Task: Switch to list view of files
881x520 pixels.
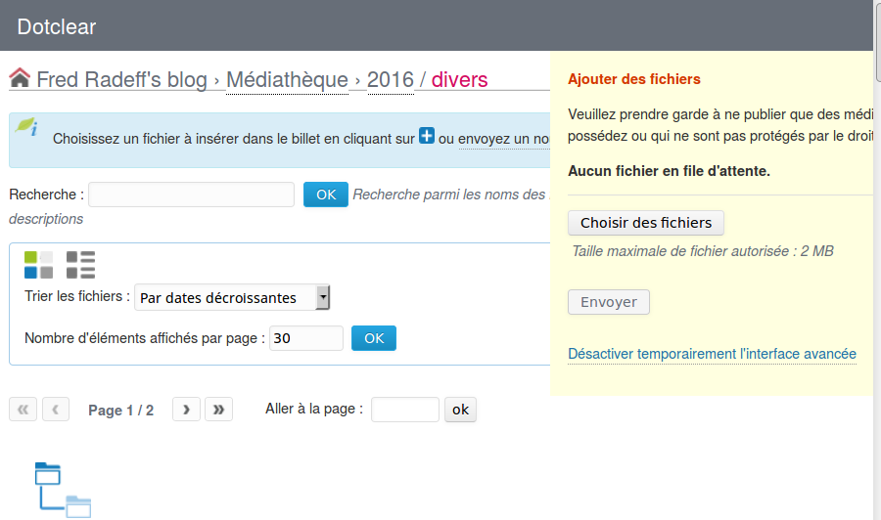Action: coord(81,265)
